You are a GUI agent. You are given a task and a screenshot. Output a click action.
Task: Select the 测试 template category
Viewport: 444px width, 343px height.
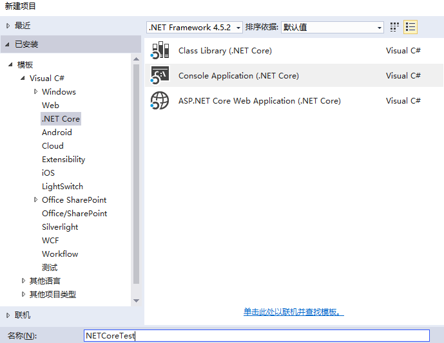tap(50, 268)
